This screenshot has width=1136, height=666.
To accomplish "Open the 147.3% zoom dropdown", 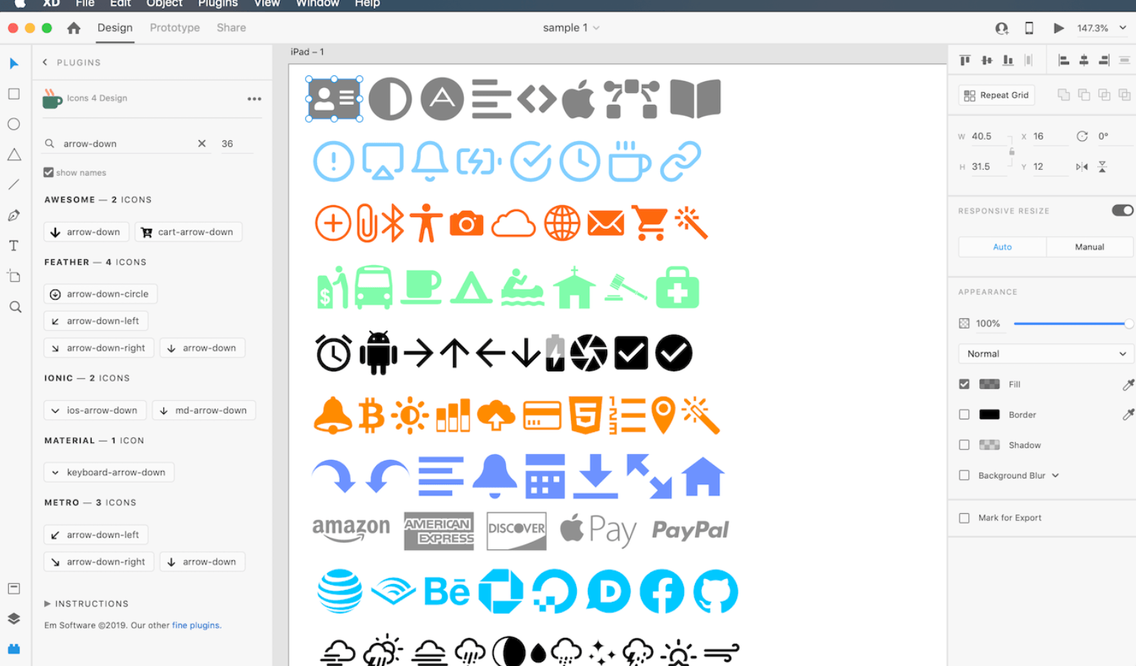I will click(1123, 28).
